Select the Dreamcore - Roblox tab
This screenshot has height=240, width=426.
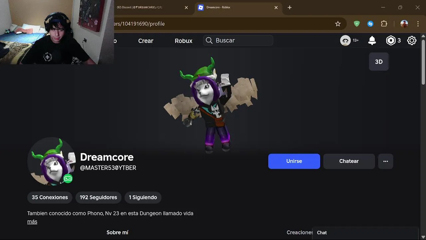238,7
